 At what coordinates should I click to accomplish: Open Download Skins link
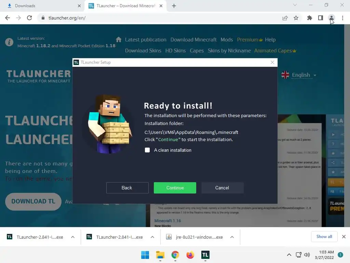point(143,51)
